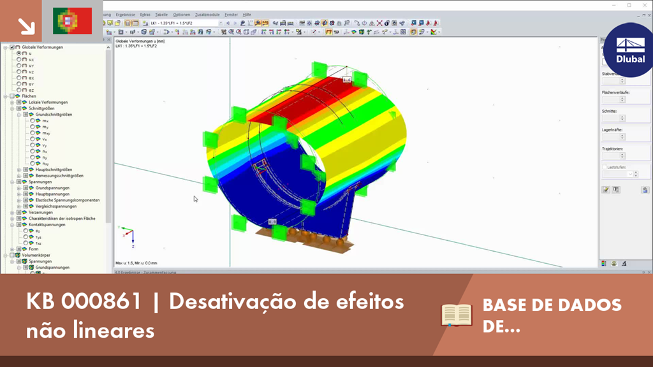Increase the Lagerkräfte spinner value
Screen dimensions: 653x367
pos(622,136)
